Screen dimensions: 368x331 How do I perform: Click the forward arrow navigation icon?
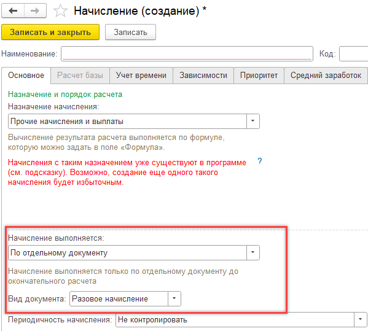click(35, 11)
